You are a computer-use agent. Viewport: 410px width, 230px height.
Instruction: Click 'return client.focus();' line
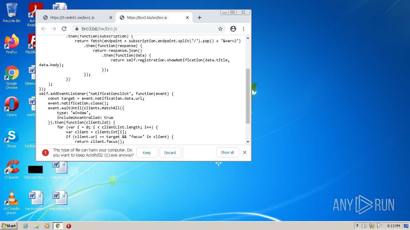coord(100,142)
